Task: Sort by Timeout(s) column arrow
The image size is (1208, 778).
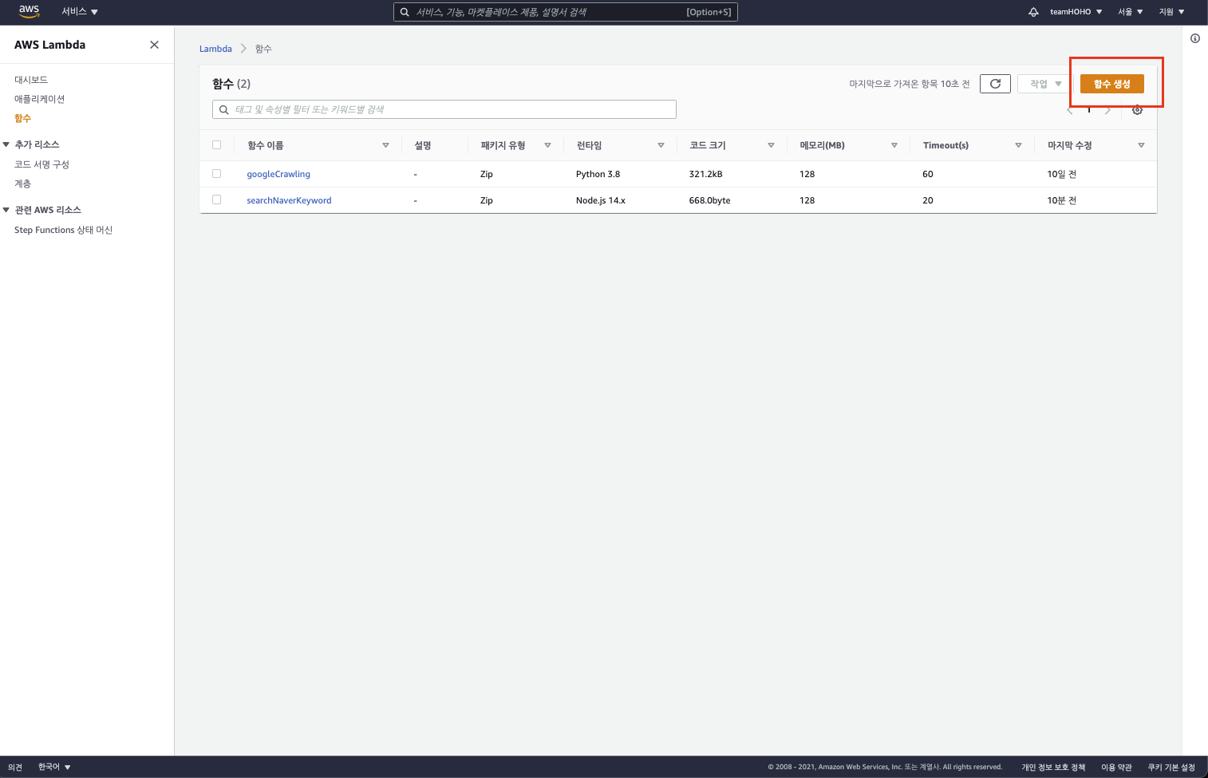Action: 1018,145
